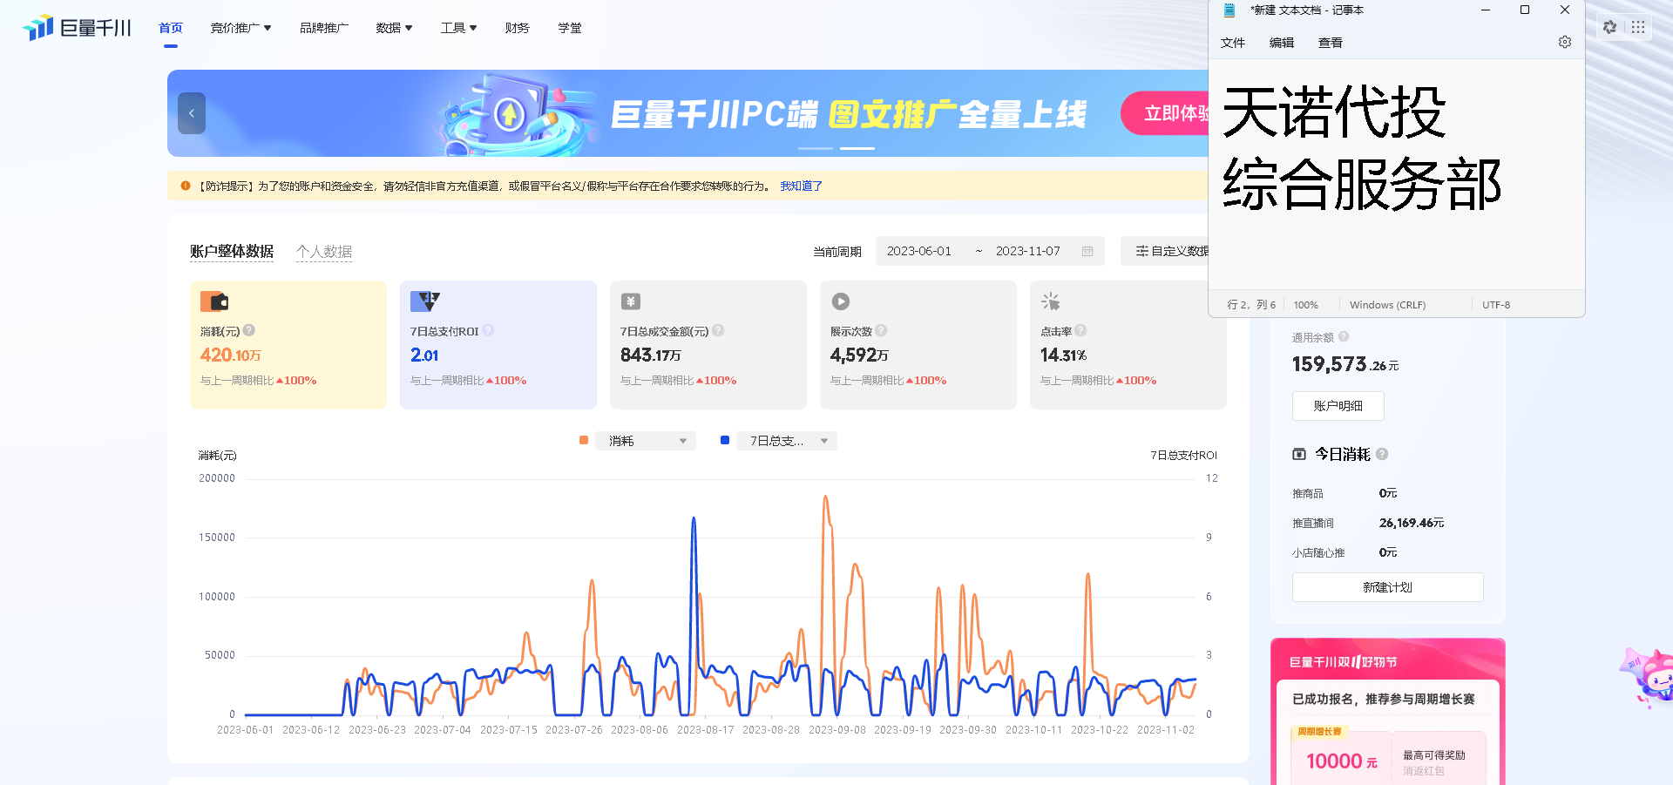
Task: Open the 竞价推广 dropdown menu
Action: click(240, 28)
